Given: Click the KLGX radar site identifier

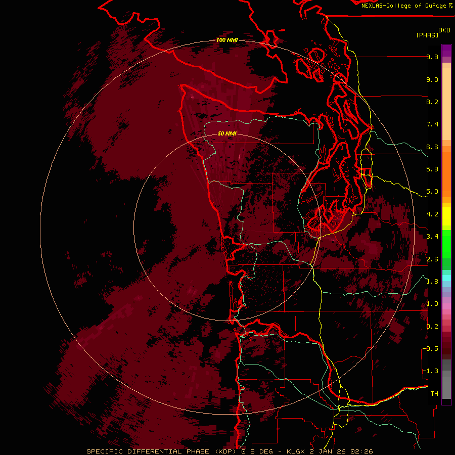Looking at the screenshot, I should [296, 451].
